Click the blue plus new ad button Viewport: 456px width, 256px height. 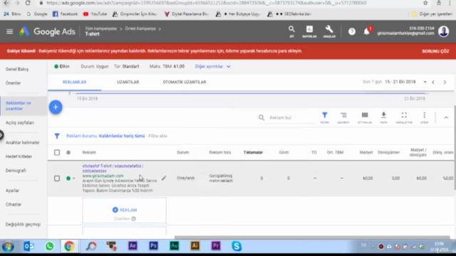click(56, 107)
